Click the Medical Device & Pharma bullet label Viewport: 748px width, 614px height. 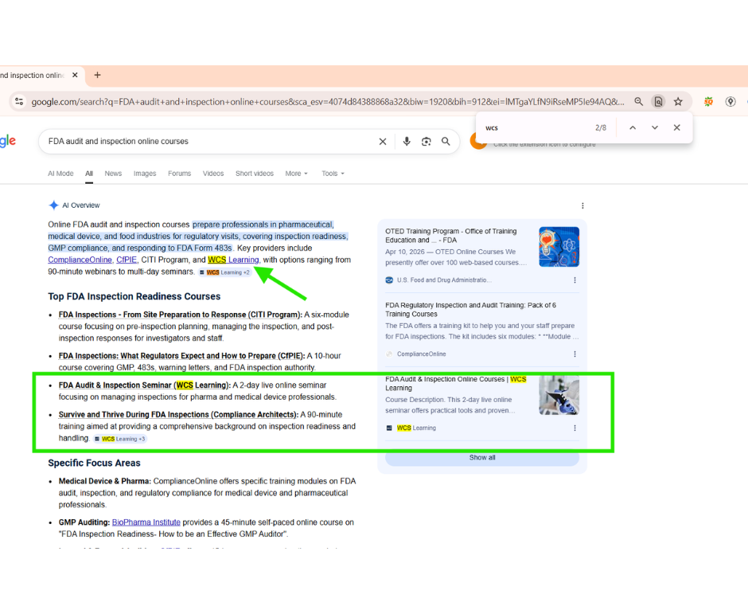coord(105,481)
